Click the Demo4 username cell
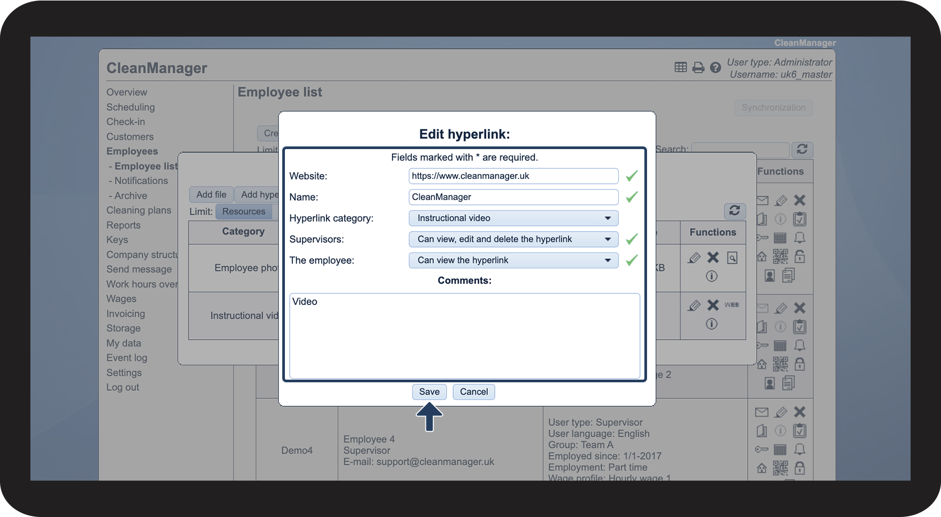The width and height of the screenshot is (941, 517). click(x=297, y=450)
